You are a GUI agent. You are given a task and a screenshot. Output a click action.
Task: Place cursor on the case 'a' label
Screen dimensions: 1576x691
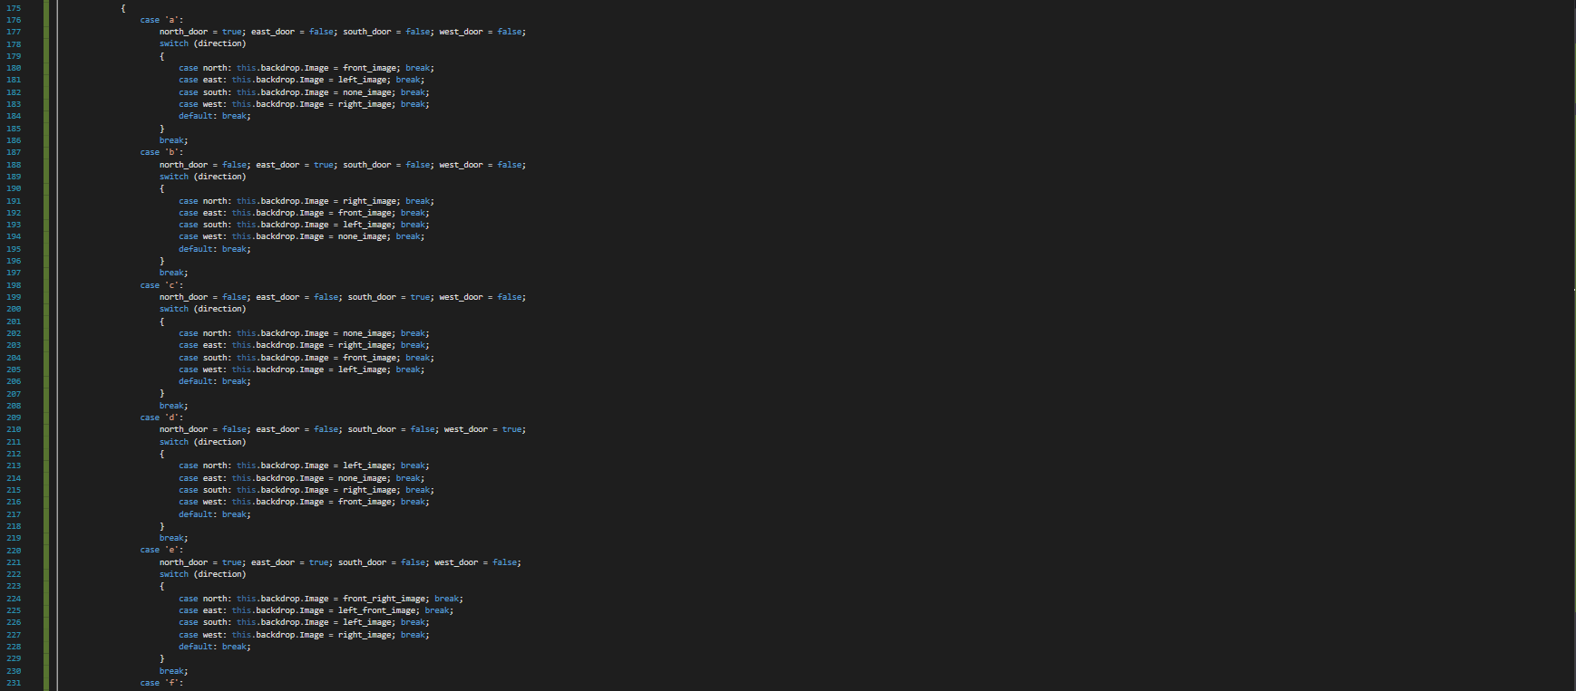click(161, 20)
